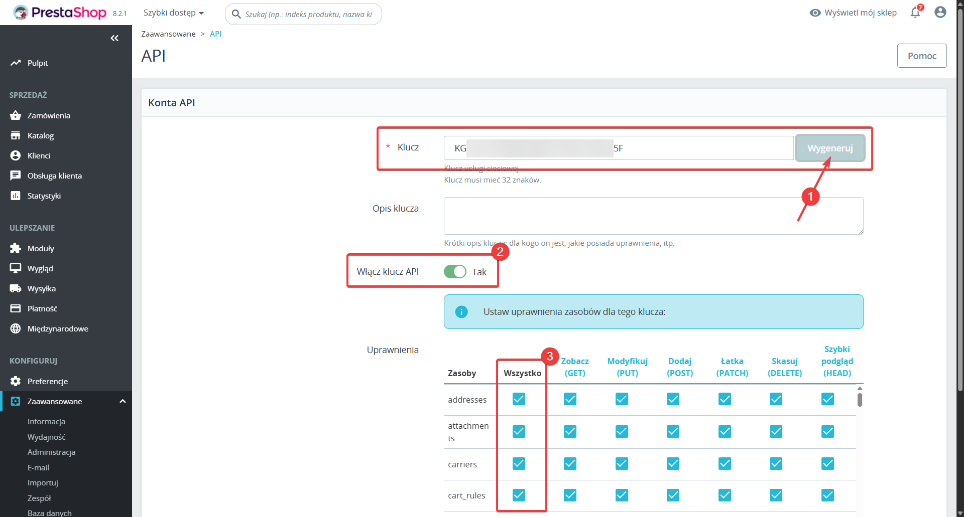The height and width of the screenshot is (517, 964).
Task: Collapse the Zaawansowane menu section
Action: coord(123,401)
